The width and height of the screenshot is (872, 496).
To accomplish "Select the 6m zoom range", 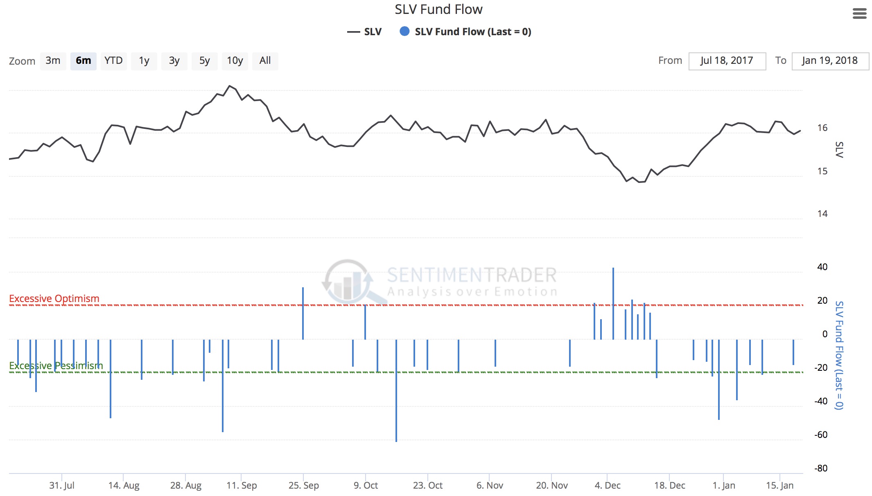I will (83, 61).
